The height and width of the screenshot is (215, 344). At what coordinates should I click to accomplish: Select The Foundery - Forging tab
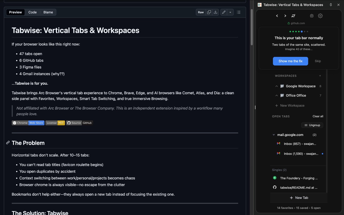coord(298,178)
